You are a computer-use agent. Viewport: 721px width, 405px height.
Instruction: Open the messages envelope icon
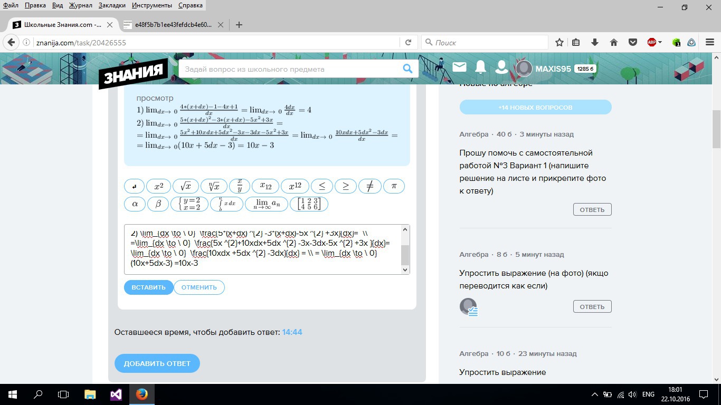[x=459, y=67]
